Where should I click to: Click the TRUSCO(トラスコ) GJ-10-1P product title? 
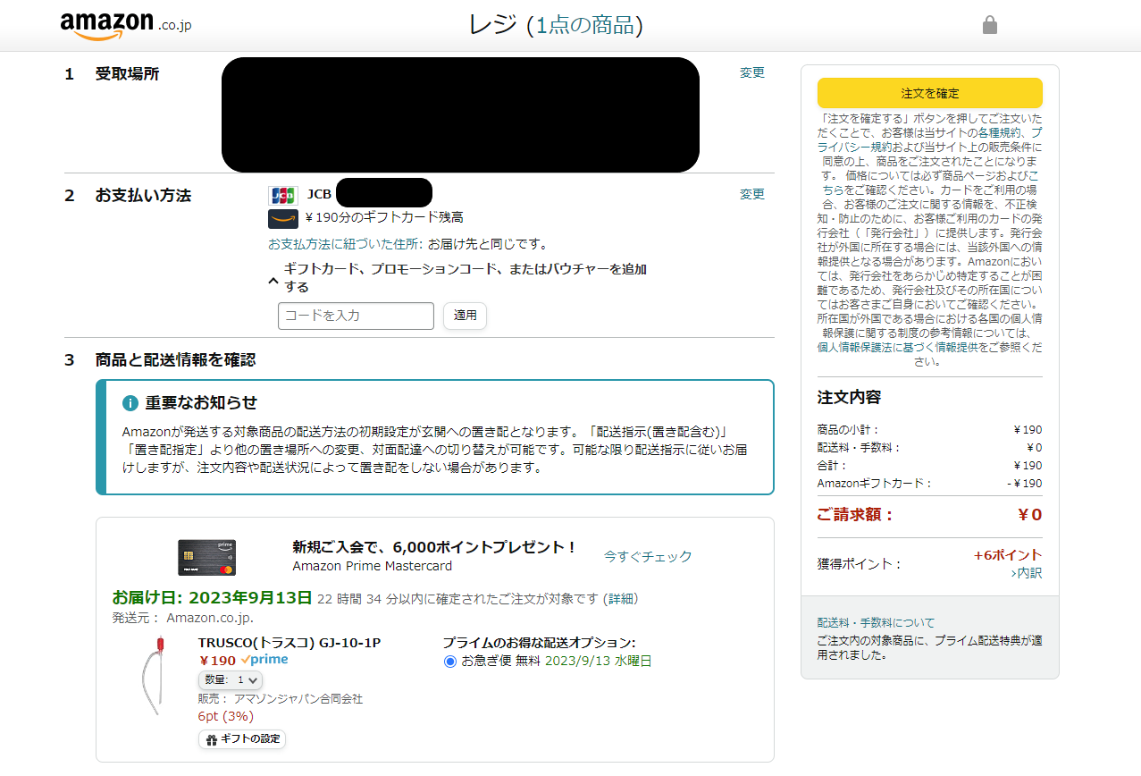pos(289,643)
